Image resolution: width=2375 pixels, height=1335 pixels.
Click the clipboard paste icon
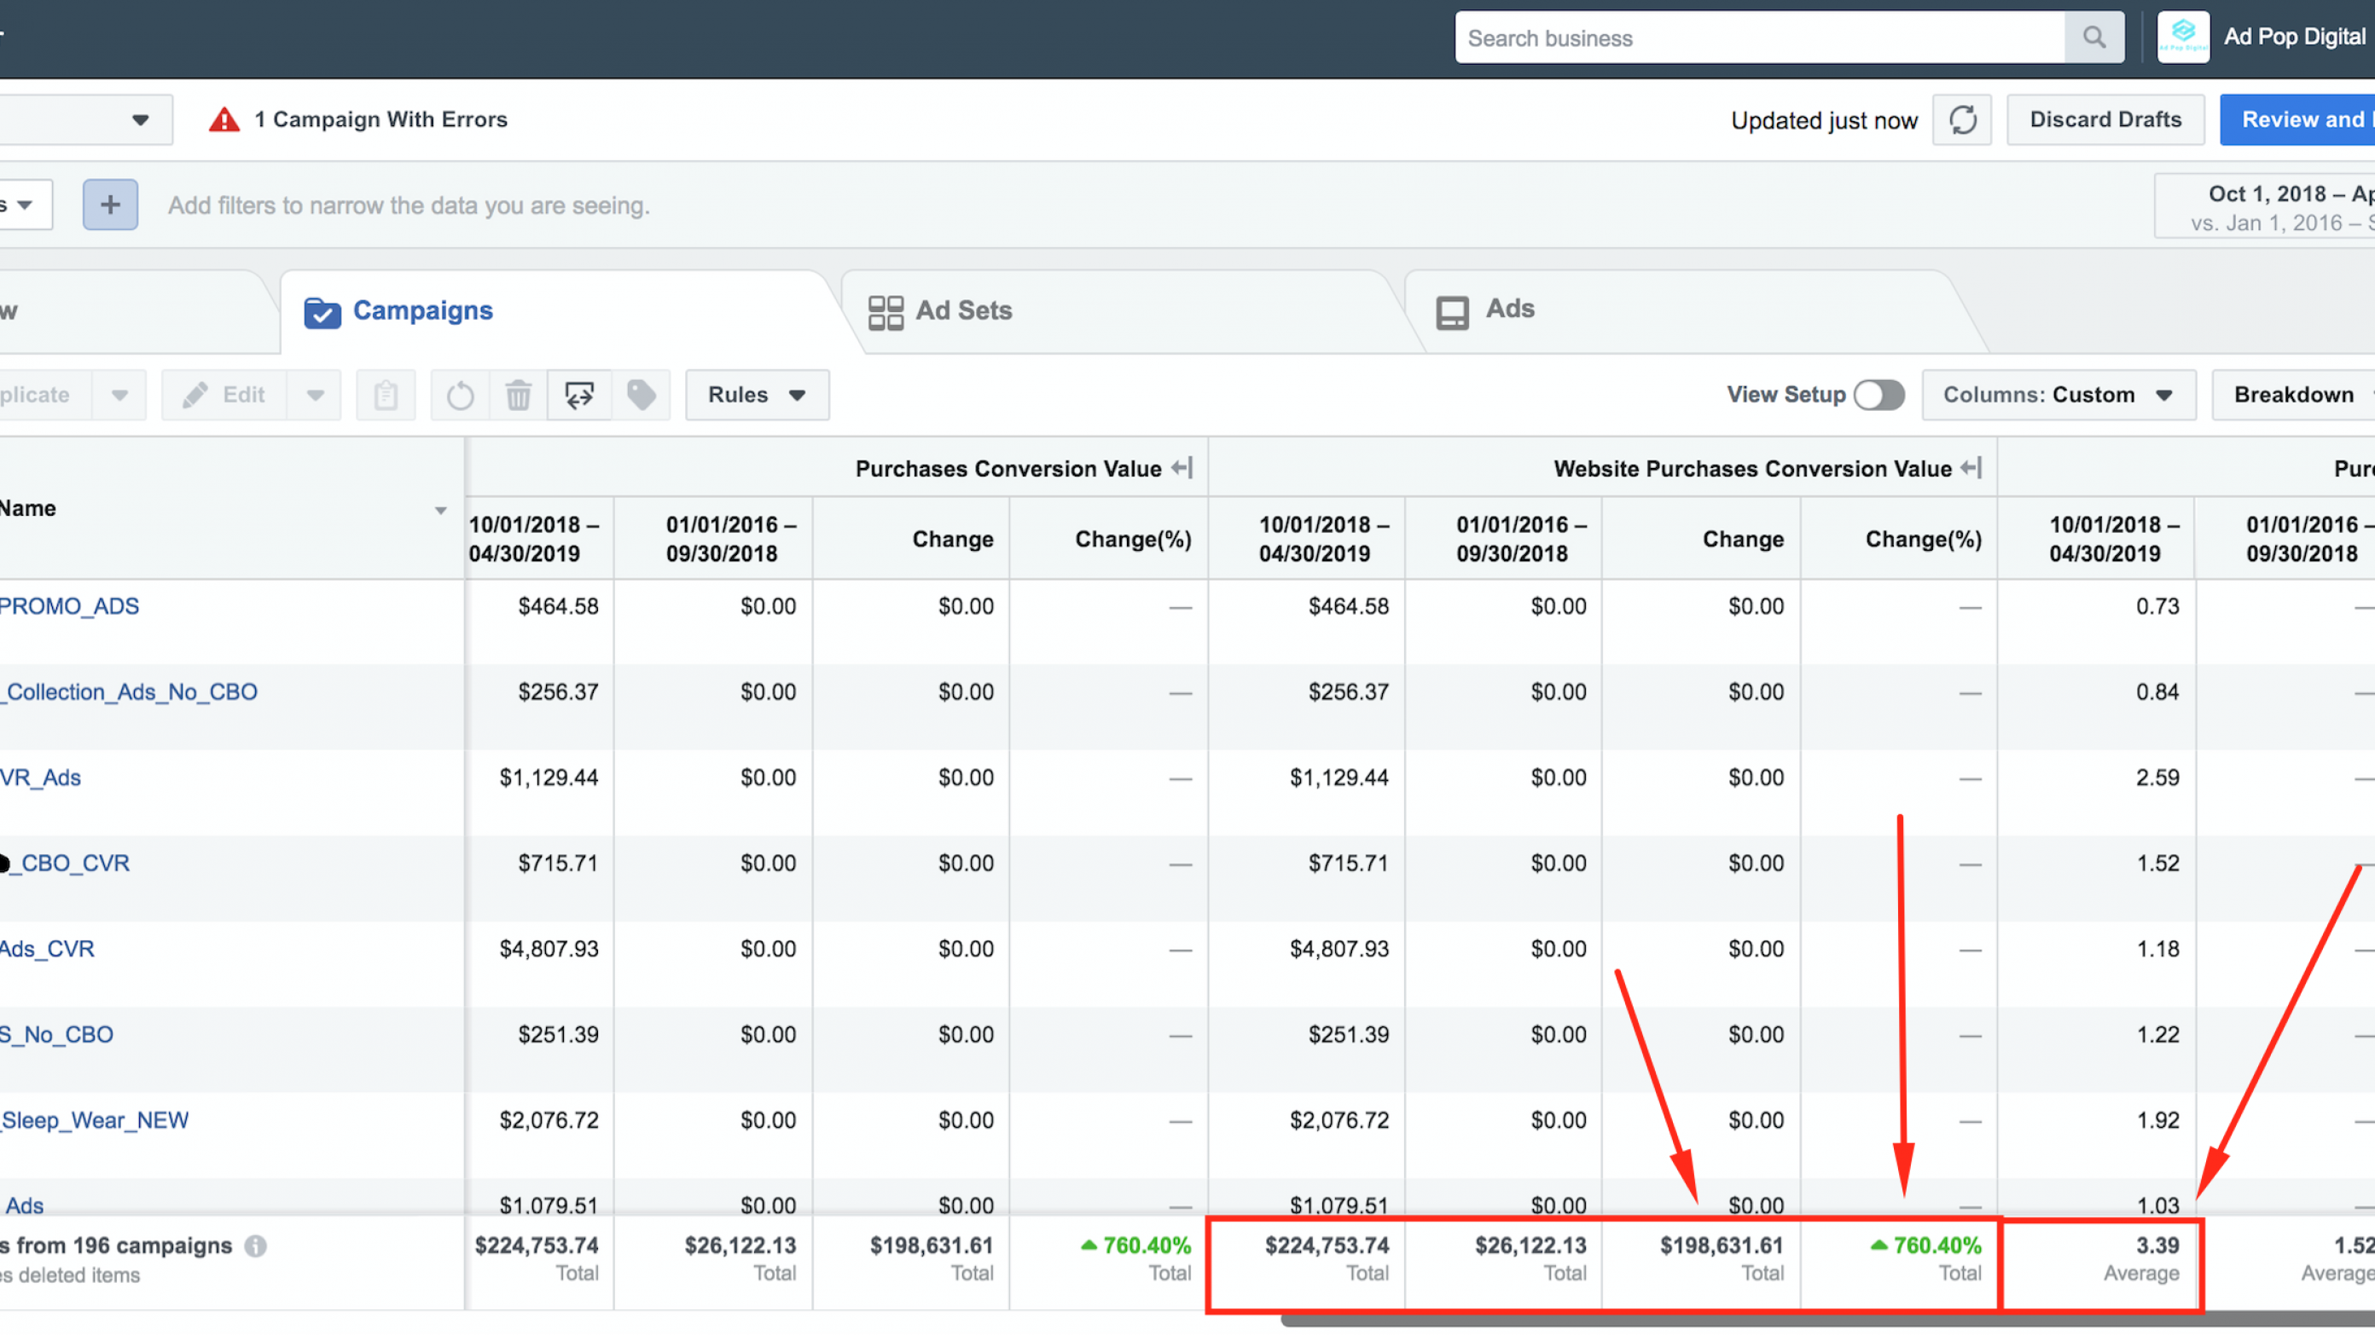[386, 396]
